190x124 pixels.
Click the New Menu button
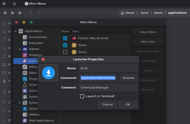148,32
